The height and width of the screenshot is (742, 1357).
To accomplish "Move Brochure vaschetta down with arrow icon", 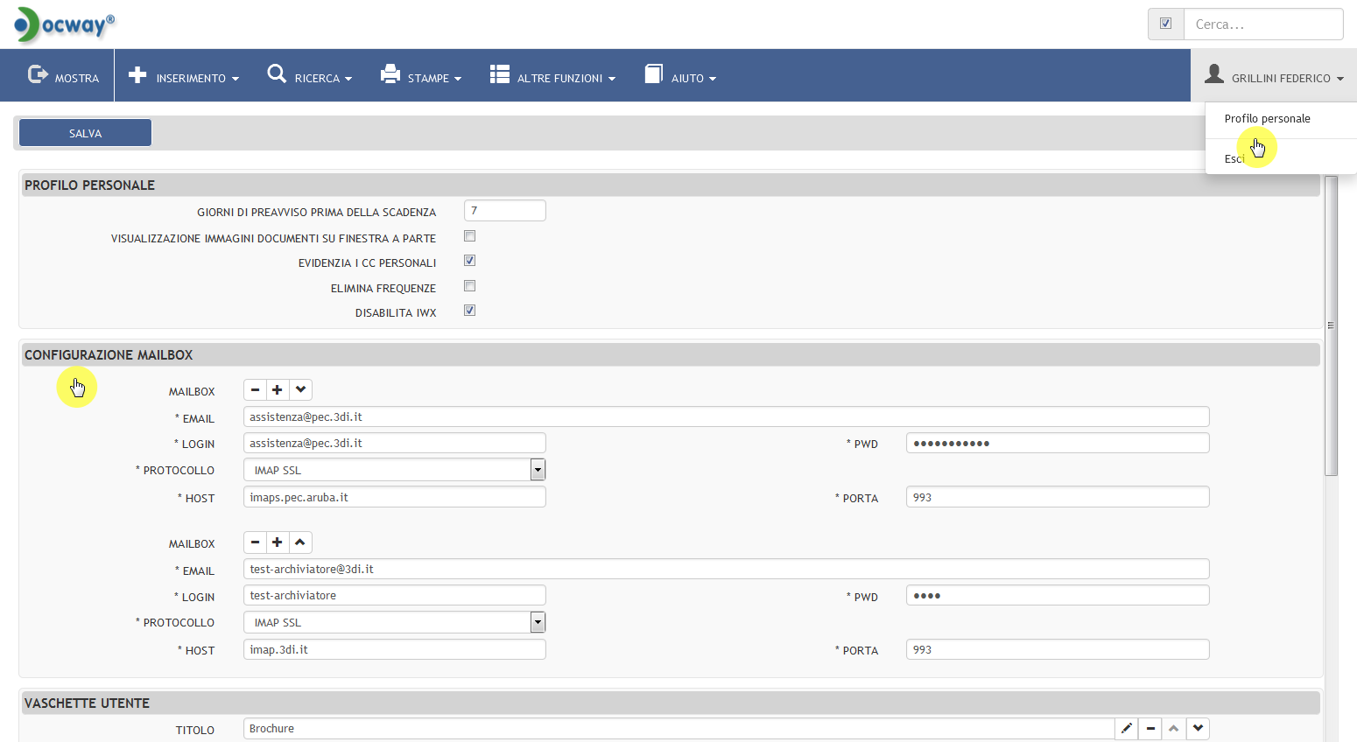I will [x=1198, y=728].
